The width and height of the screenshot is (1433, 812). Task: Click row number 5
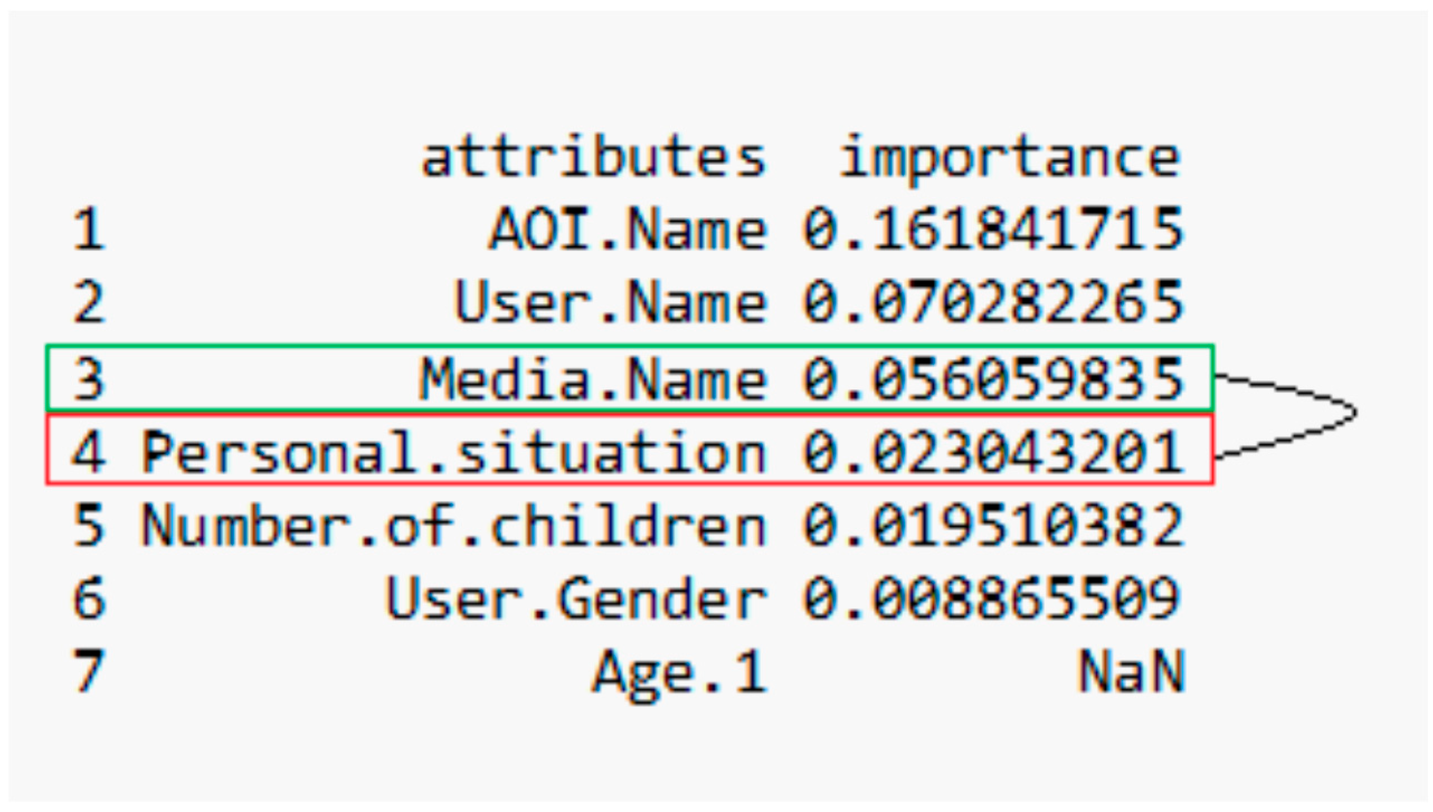coord(88,525)
